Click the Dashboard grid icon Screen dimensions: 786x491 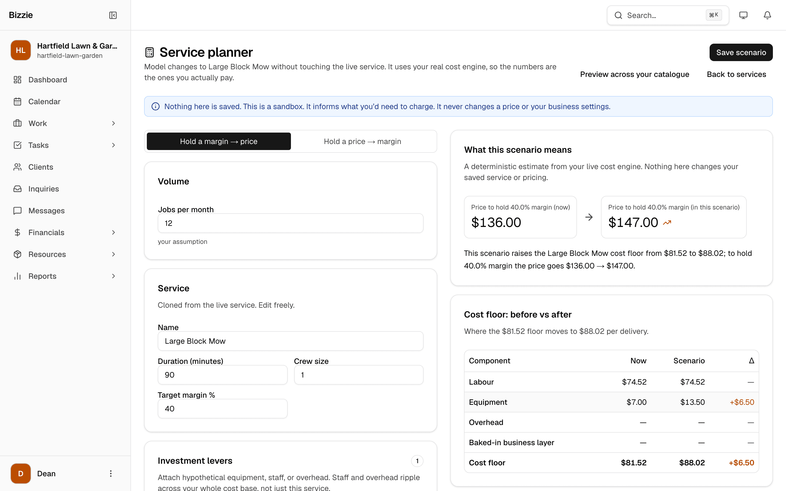coord(17,80)
